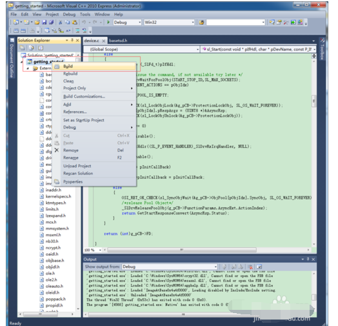Open the Document Outline side tab
Viewport: 338px width, 326px height.
coord(12,58)
